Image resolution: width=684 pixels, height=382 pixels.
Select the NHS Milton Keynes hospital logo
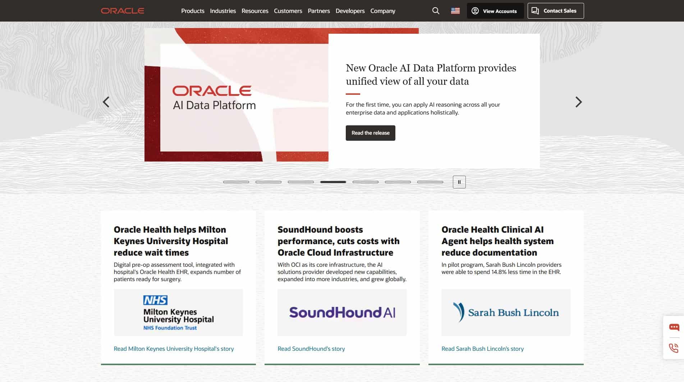[x=178, y=312]
